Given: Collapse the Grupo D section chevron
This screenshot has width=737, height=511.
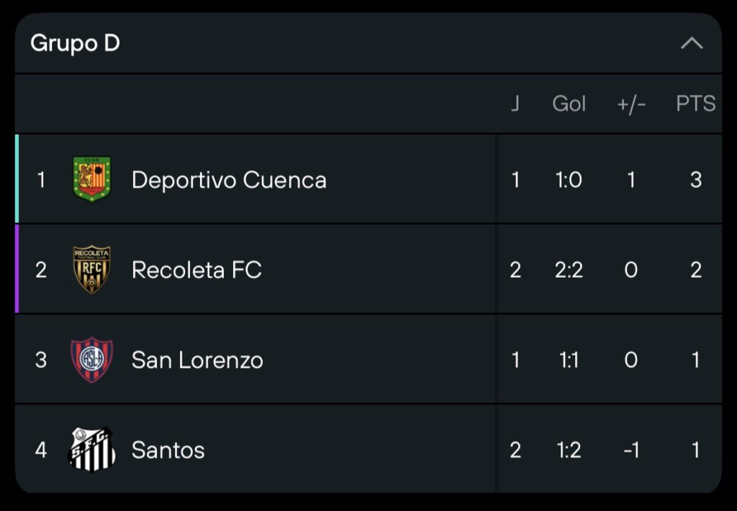Looking at the screenshot, I should coord(692,43).
